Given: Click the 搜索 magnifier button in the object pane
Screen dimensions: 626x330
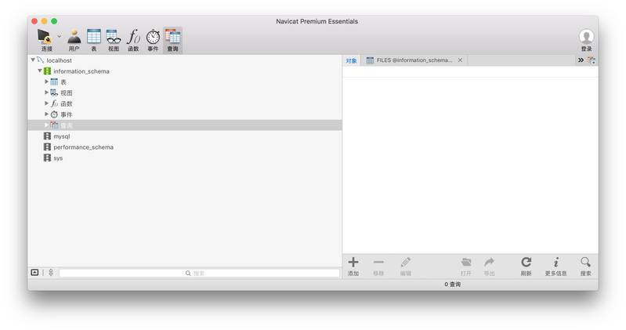Looking at the screenshot, I should coord(586,267).
